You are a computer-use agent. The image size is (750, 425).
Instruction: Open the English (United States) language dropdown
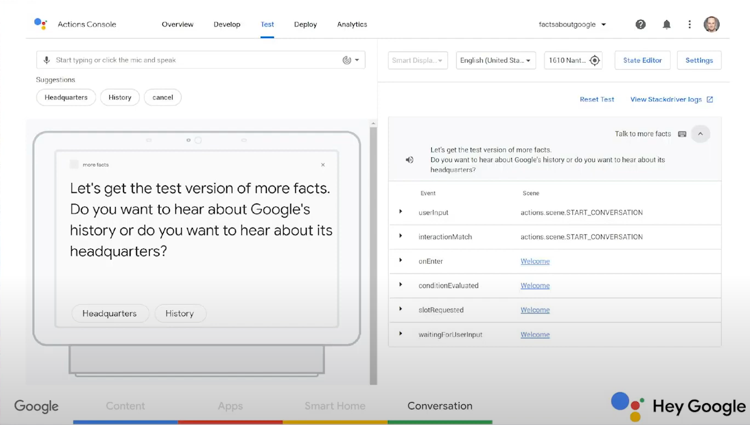tap(496, 60)
